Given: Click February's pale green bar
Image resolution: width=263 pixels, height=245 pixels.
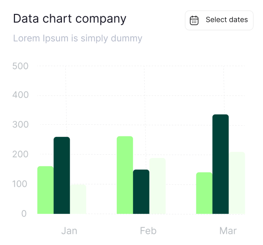Looking at the screenshot, I should [x=157, y=186].
